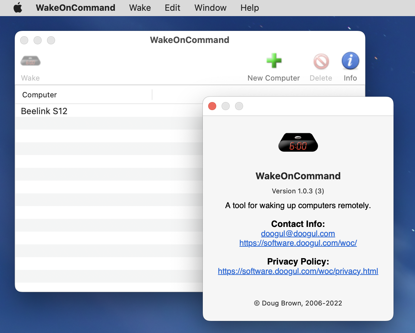Open the WakeOnCommand application menu
Image resolution: width=415 pixels, height=333 pixels.
click(76, 8)
